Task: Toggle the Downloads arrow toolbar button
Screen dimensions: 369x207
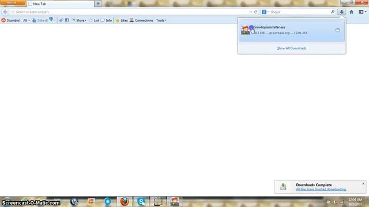Action: coord(341,12)
